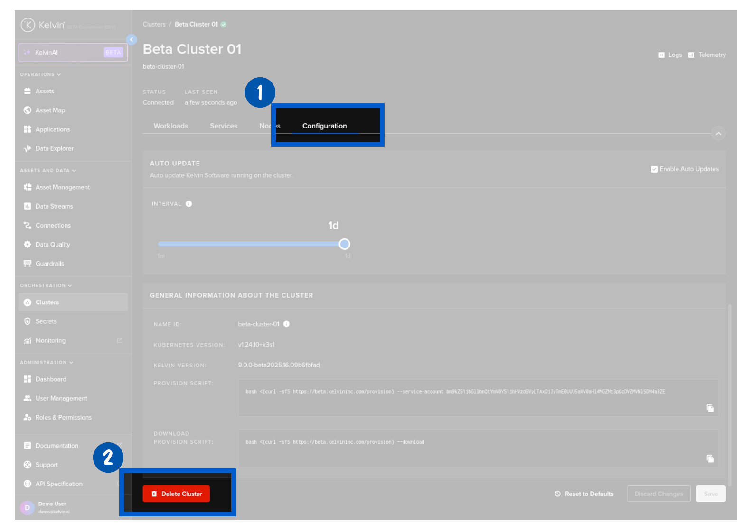752x531 pixels.
Task: Collapse the cluster header with chevron button
Action: click(718, 134)
